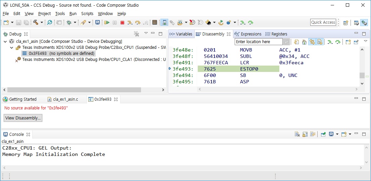Collapse the C28xx_CPU1 debug probe node
The image size is (371, 181).
point(12,48)
